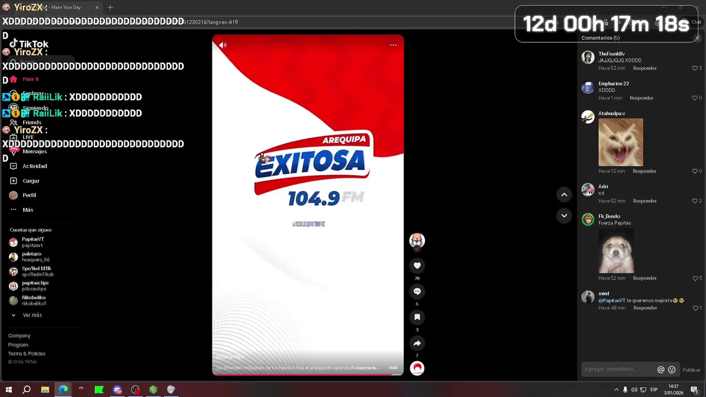The height and width of the screenshot is (397, 706).
Task: Open Fk_Bendo's profile avatar
Action: (x=588, y=219)
